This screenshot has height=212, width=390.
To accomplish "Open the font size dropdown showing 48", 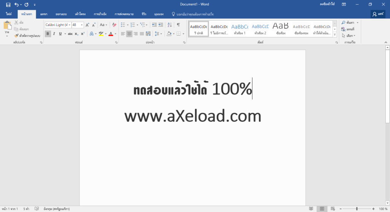I will tap(82, 25).
